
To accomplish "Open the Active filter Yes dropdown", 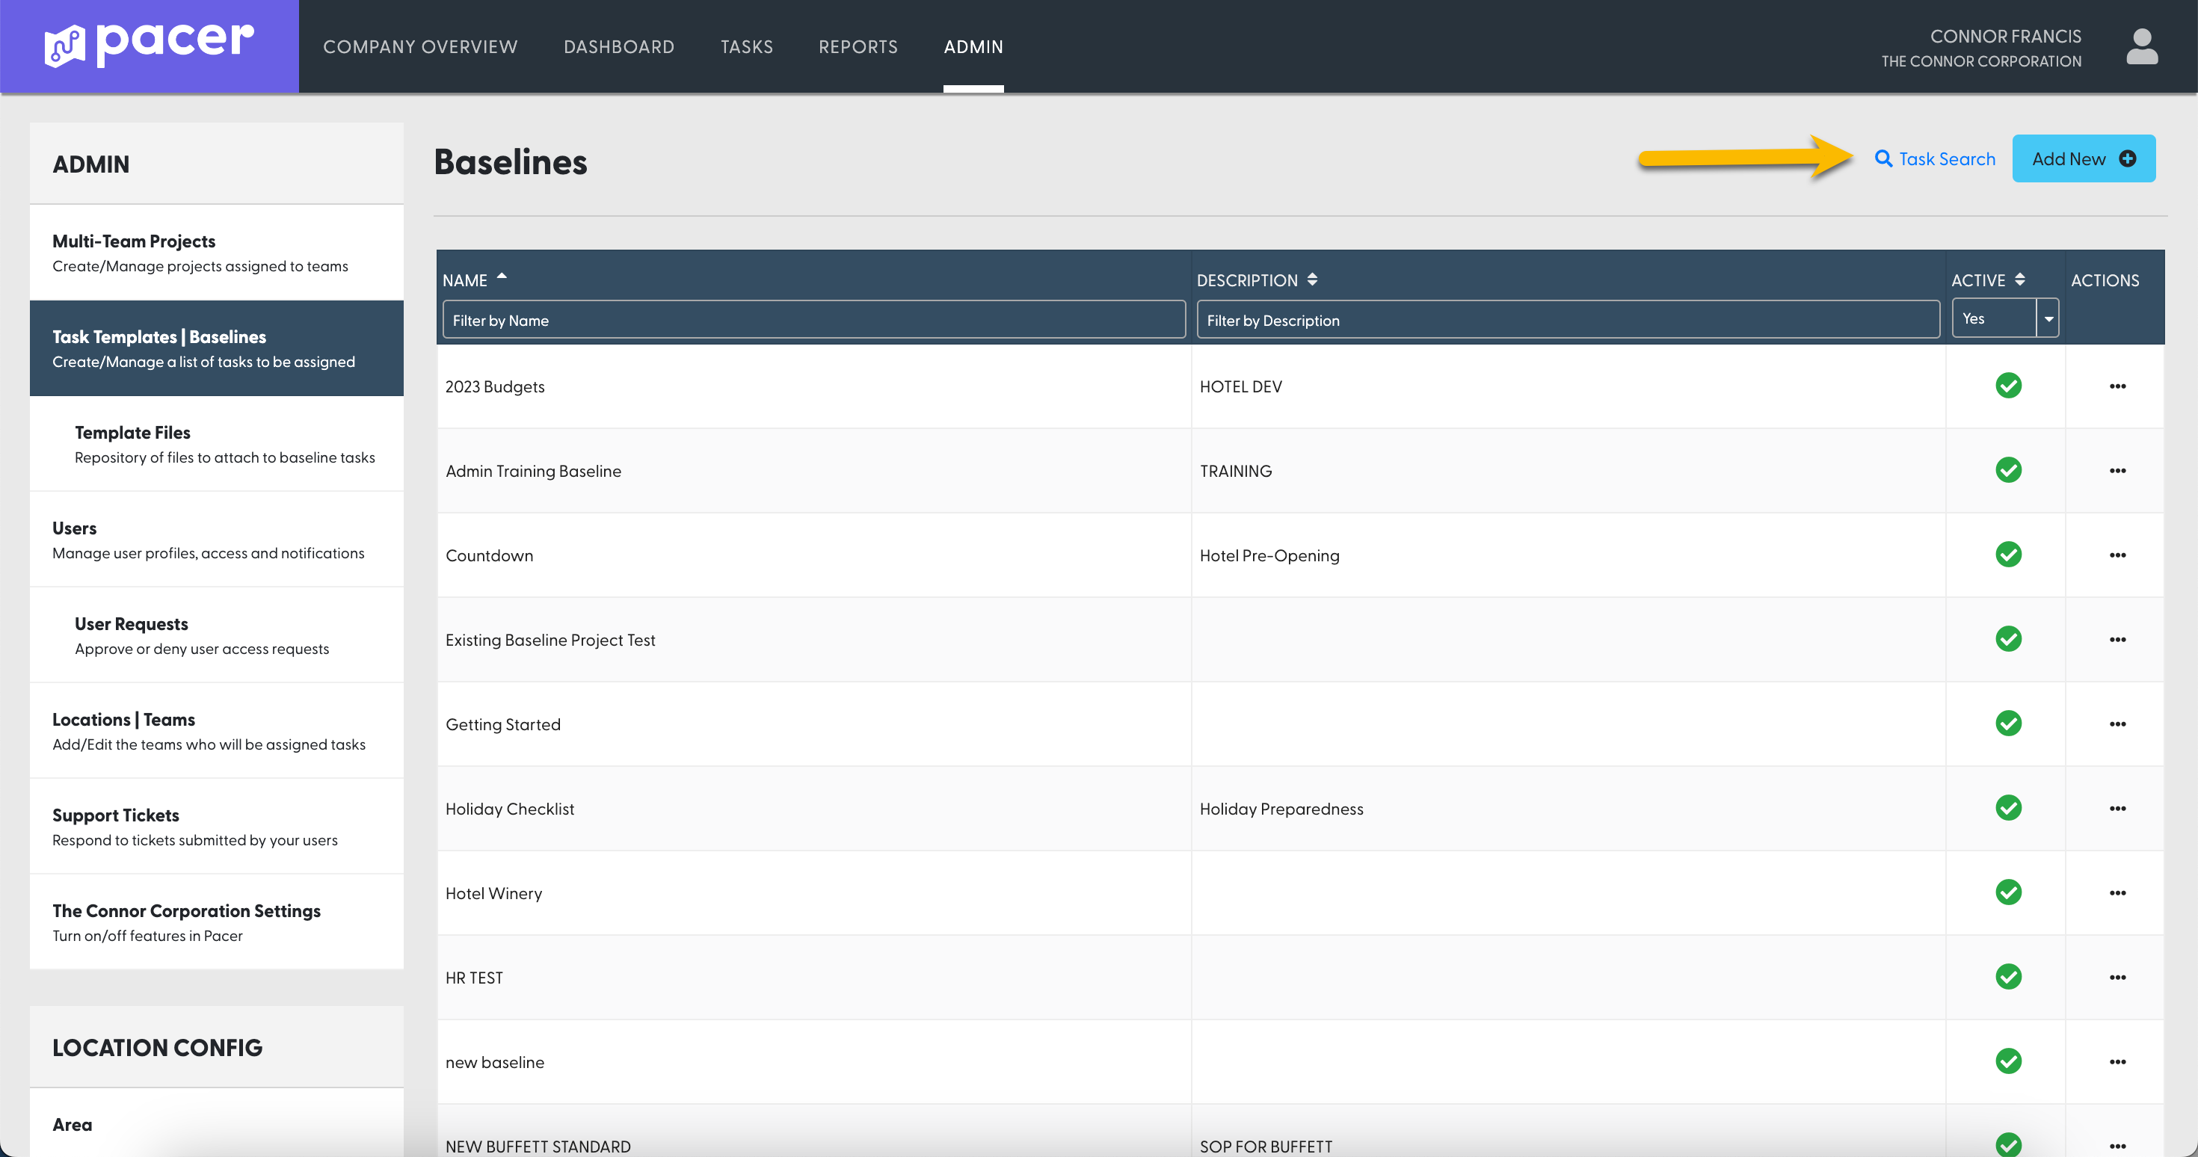I will [2005, 318].
